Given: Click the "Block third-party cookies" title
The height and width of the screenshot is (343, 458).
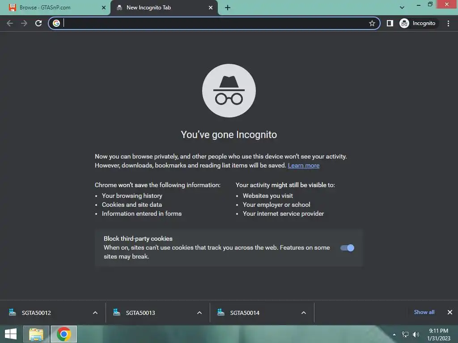Looking at the screenshot, I should (138, 238).
